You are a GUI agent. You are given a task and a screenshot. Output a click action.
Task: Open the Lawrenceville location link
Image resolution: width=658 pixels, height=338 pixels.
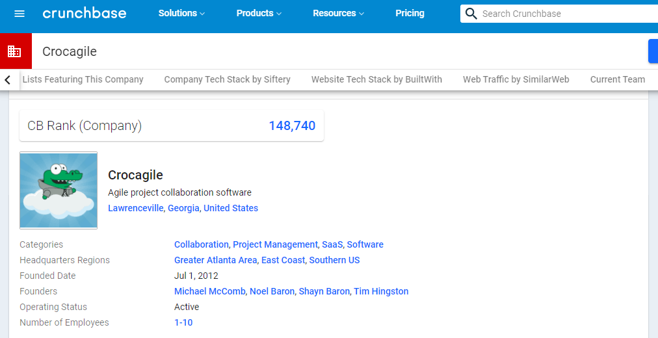pos(135,208)
